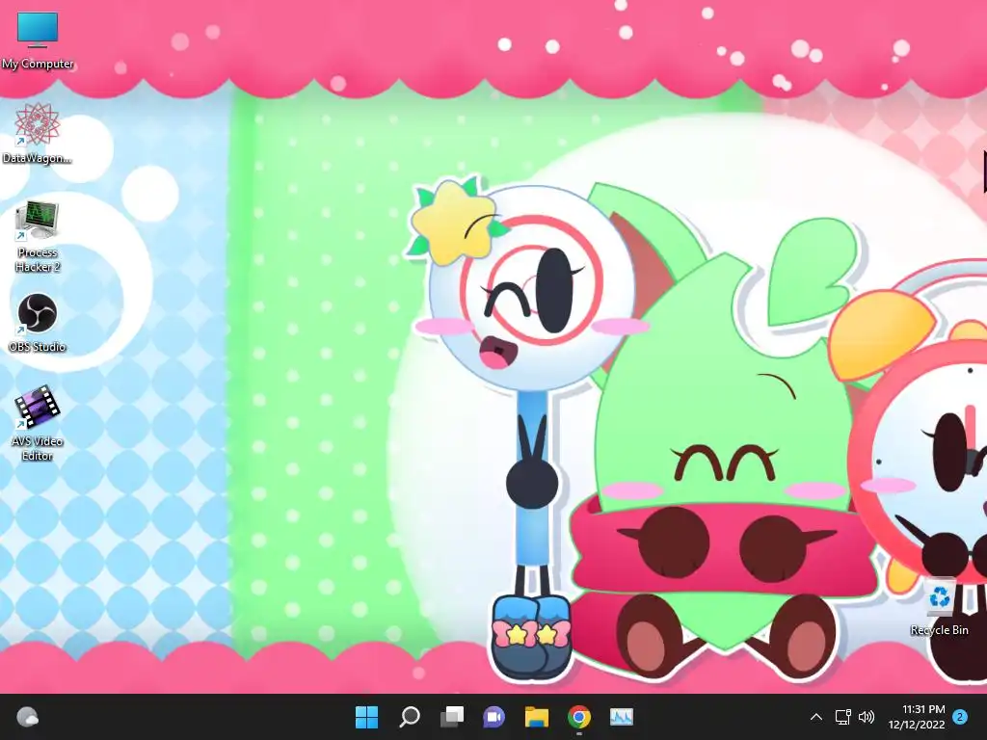The image size is (987, 740).
Task: Select the Recycle Bin icon
Action: 939,607
